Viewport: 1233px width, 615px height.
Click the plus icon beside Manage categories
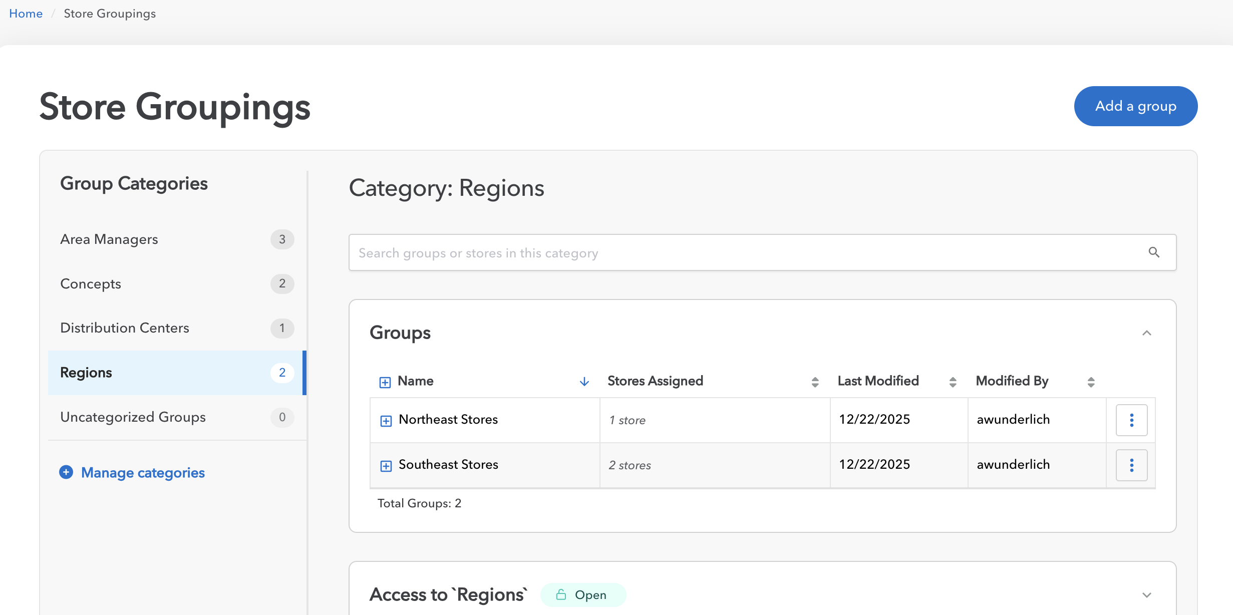click(66, 472)
